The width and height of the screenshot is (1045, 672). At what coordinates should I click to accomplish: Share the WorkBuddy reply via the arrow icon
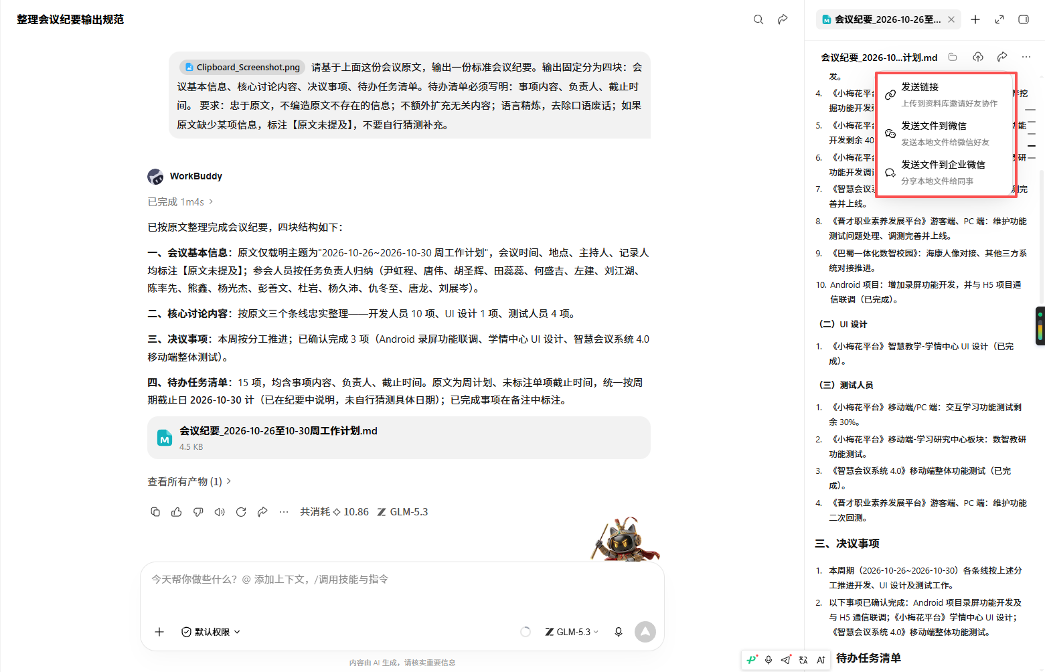pos(262,512)
